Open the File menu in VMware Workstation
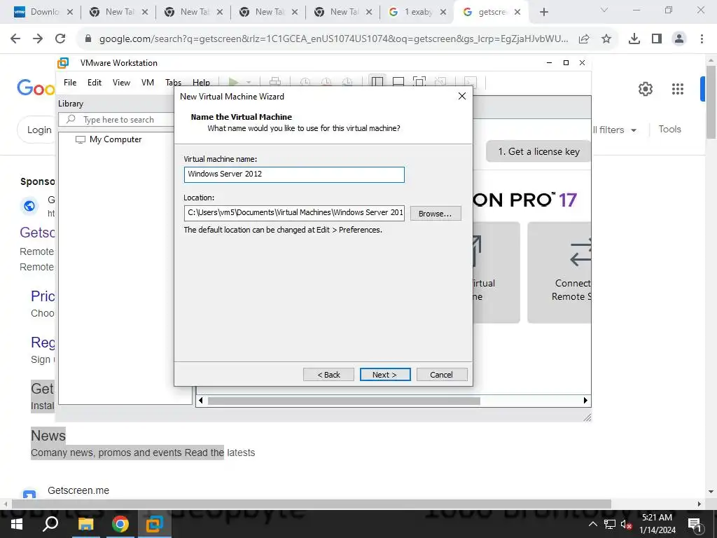717x538 pixels. (70, 83)
